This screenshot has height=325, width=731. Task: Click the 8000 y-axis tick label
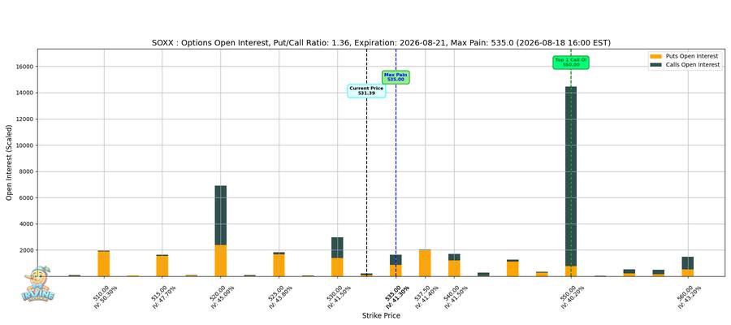28,171
